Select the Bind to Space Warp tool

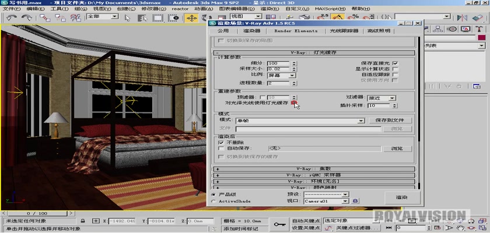[x=75, y=18]
